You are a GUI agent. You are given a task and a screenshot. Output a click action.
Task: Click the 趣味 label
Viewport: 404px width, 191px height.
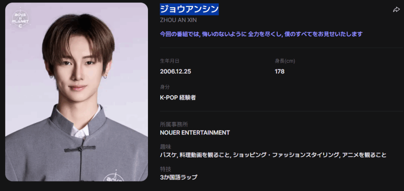[x=166, y=147]
